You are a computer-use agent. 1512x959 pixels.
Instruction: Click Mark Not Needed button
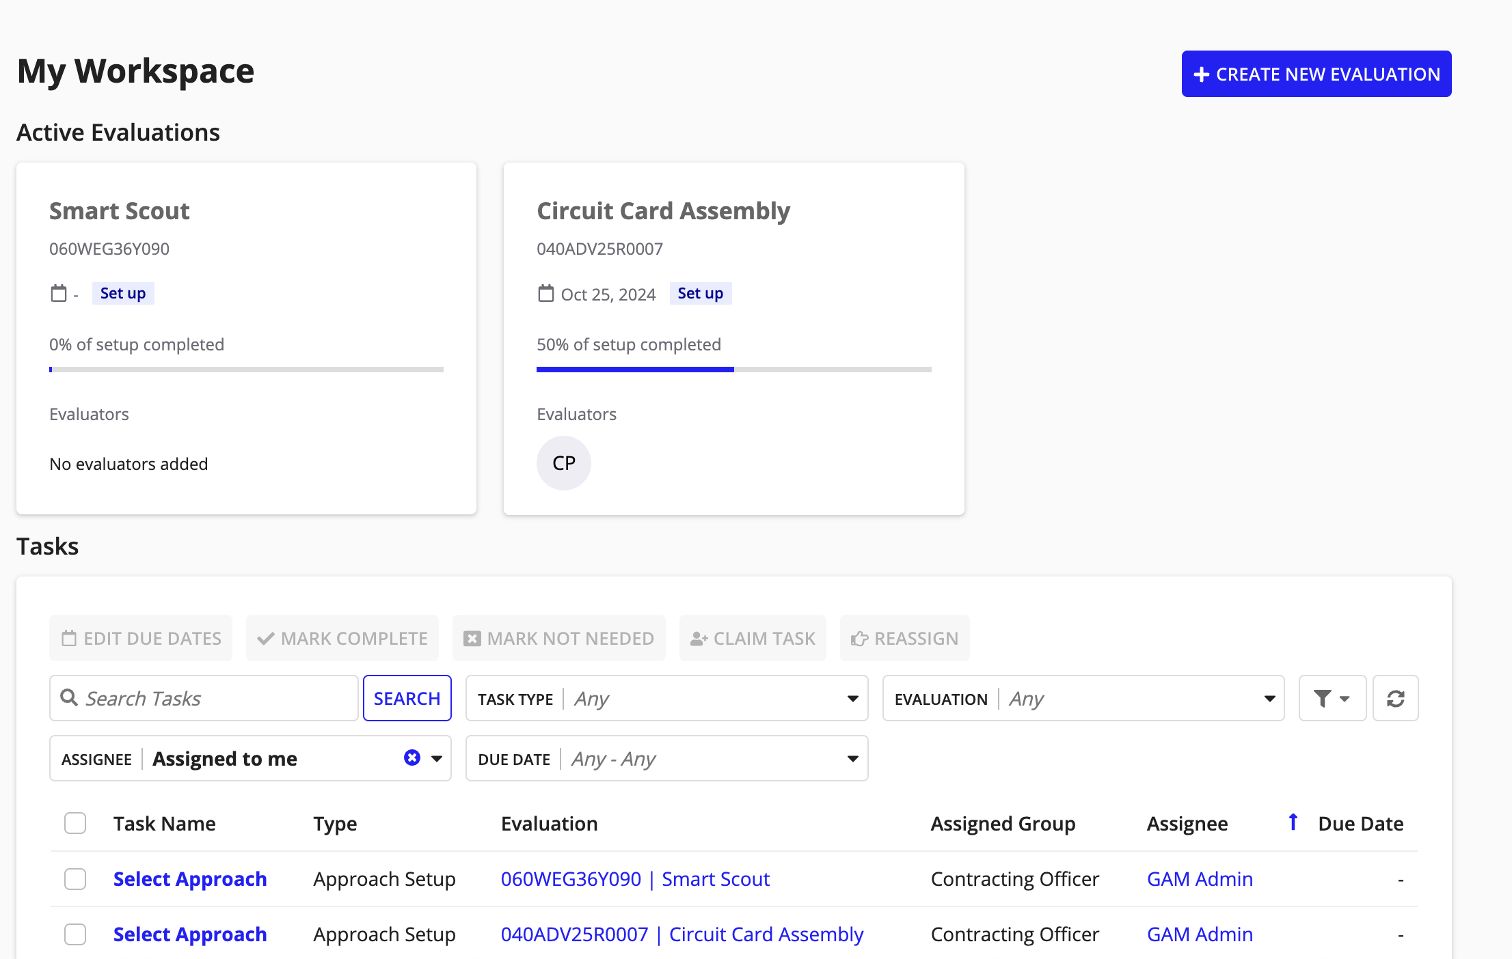coord(558,638)
